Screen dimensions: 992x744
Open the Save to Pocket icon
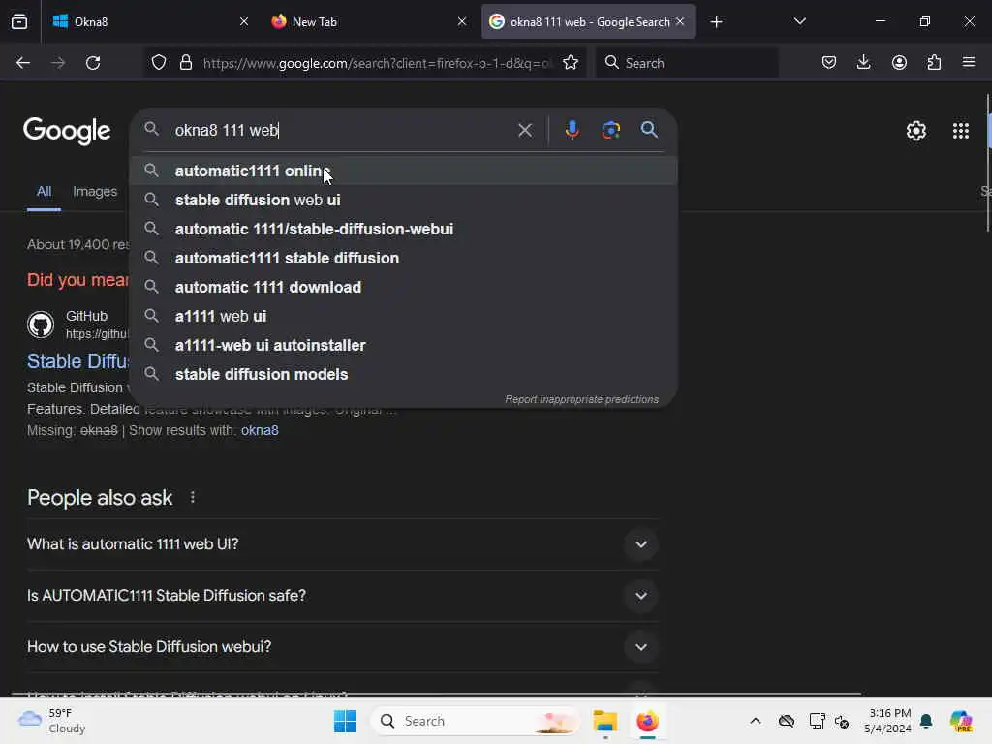point(829,63)
